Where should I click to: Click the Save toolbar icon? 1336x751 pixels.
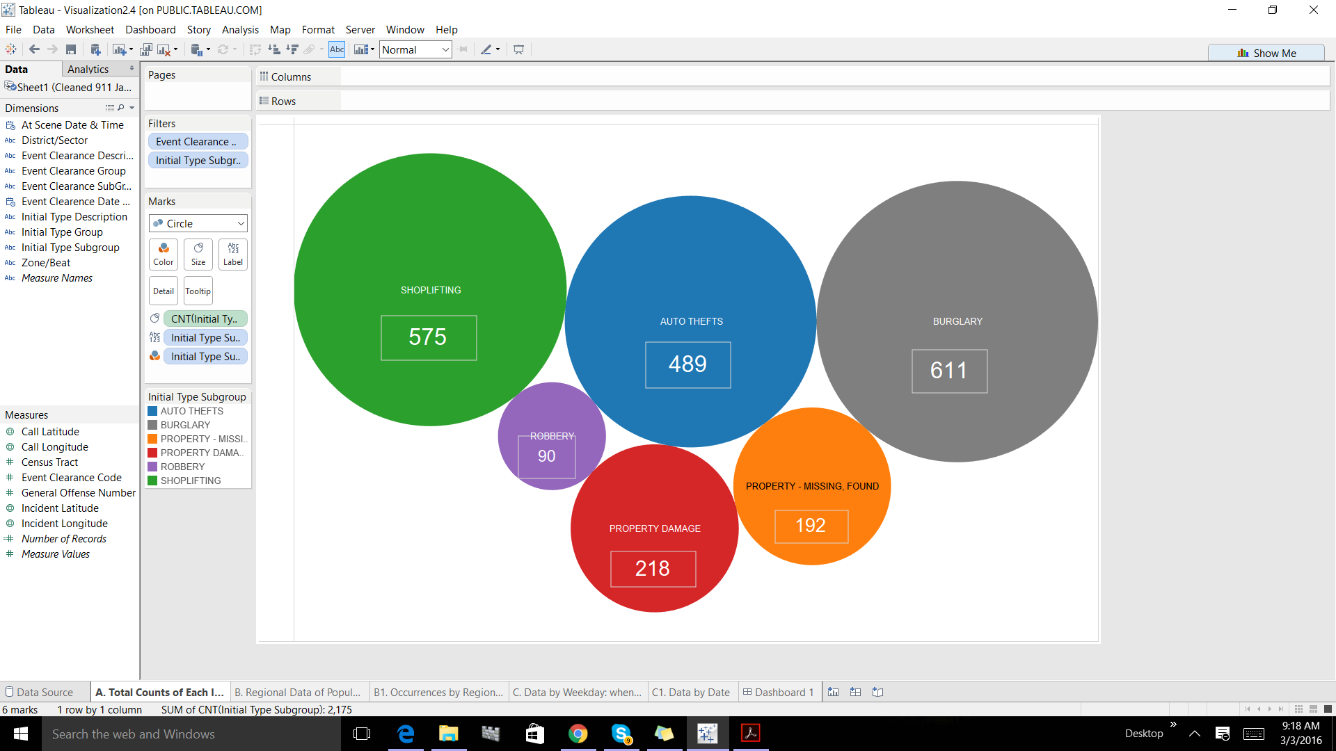[71, 49]
